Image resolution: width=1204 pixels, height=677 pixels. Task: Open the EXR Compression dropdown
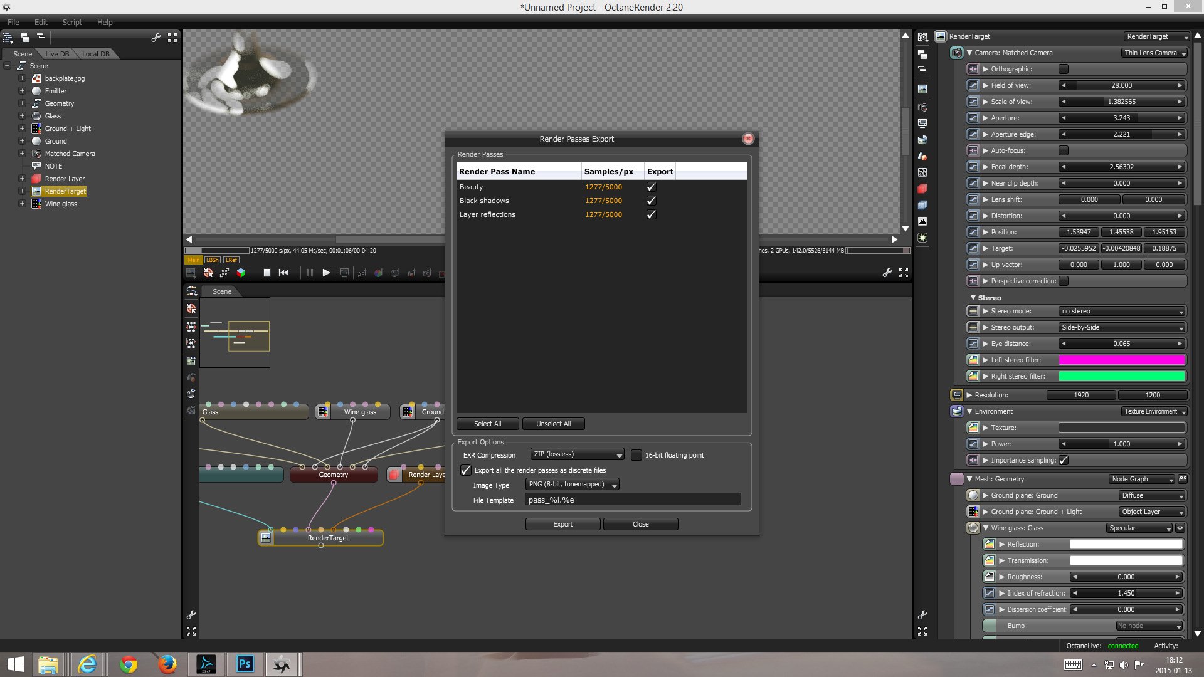577,454
